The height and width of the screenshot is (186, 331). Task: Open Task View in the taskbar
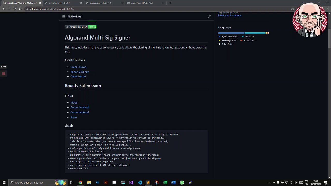coord(72,183)
